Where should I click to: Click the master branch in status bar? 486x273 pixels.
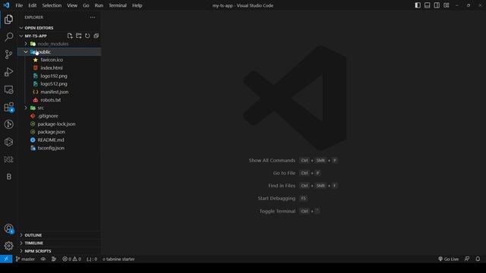click(25, 259)
